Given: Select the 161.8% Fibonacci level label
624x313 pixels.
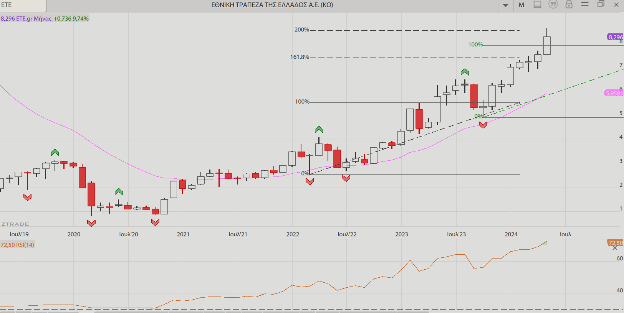Looking at the screenshot, I should click(300, 57).
